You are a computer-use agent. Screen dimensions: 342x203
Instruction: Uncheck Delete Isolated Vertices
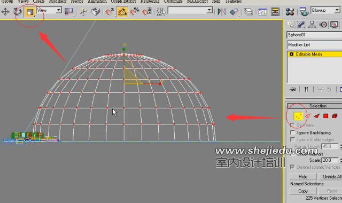[292, 167]
